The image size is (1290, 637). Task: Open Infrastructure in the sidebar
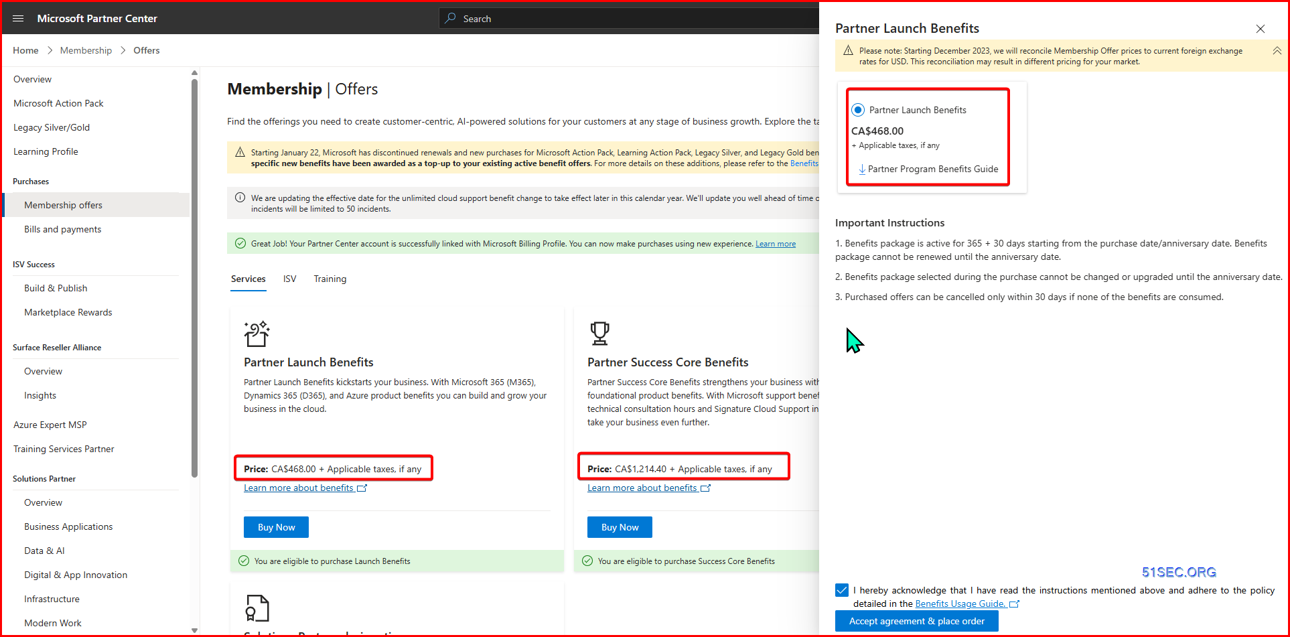[x=52, y=599]
